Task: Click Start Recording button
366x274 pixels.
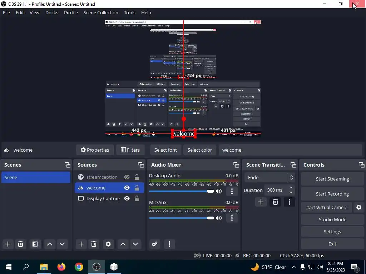Action: [332, 194]
